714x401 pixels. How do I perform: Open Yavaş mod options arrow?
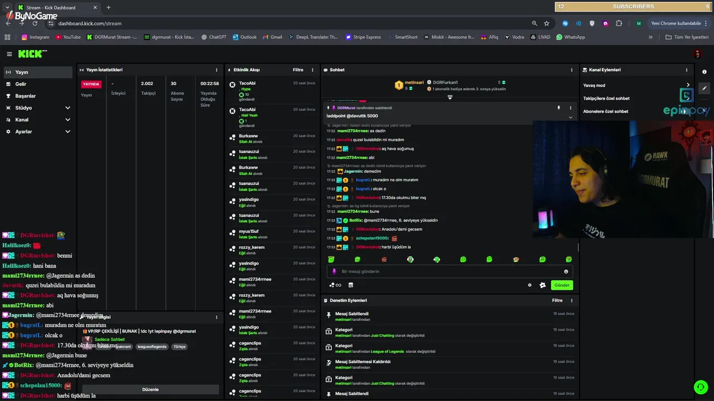688,85
